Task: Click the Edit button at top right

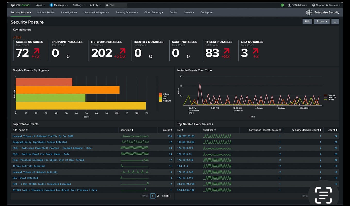Action: pos(307,22)
